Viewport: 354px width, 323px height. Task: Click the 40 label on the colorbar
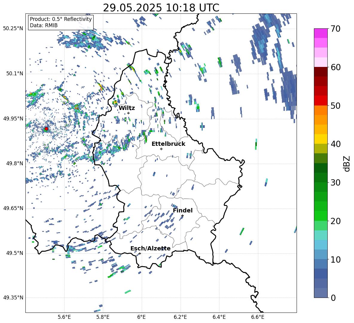pos(335,144)
